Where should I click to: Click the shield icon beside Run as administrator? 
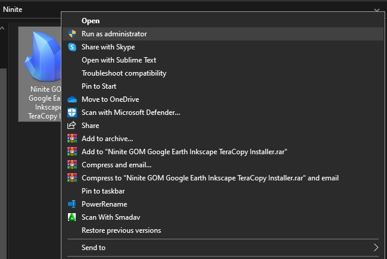[72, 34]
